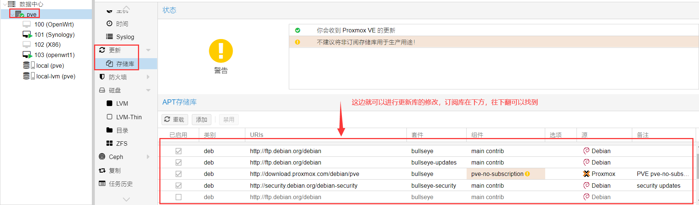
Task: Collapse the 更新 menu section arrow
Action: pyautogui.click(x=148, y=50)
